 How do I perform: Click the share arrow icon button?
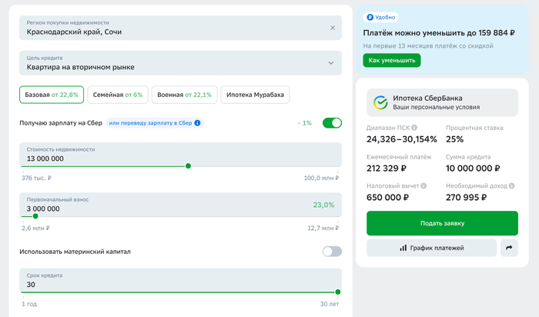coord(509,248)
